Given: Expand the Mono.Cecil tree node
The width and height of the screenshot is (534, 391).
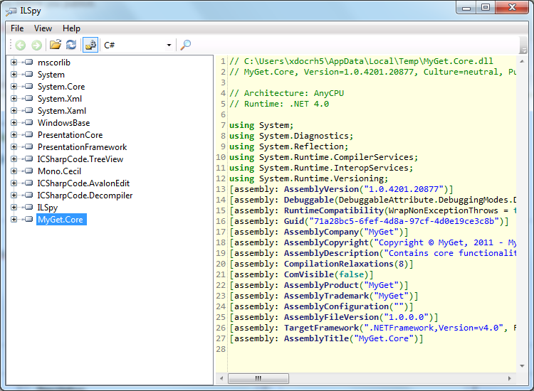Looking at the screenshot, I should point(14,171).
